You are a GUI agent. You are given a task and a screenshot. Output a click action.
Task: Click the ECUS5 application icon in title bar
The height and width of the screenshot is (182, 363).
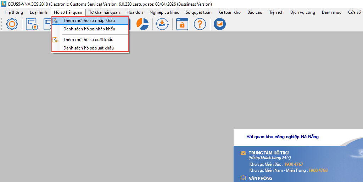tap(4, 4)
